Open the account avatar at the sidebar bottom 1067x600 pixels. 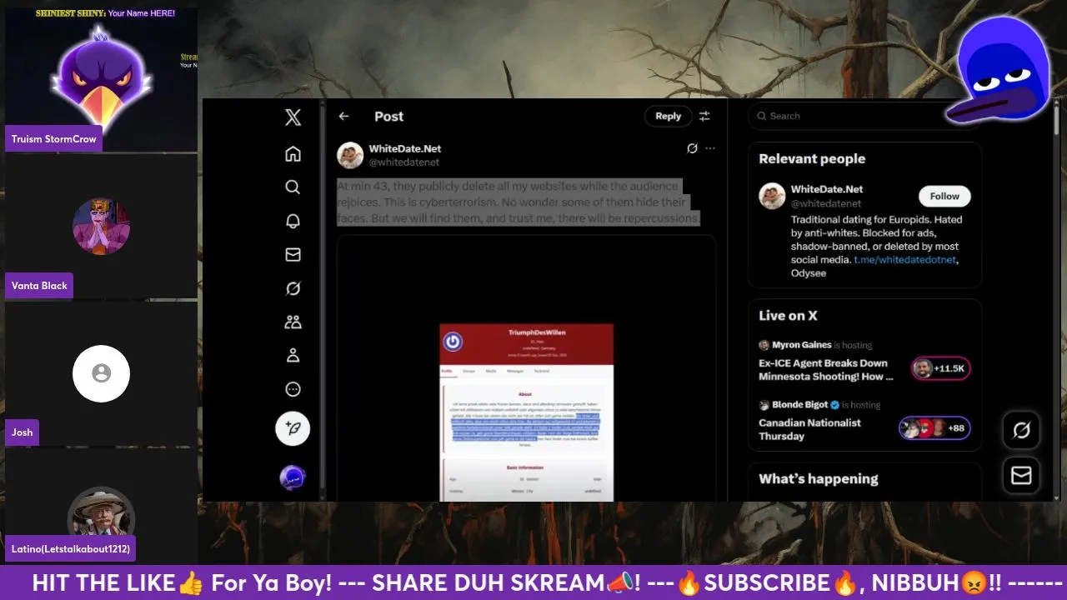(293, 477)
